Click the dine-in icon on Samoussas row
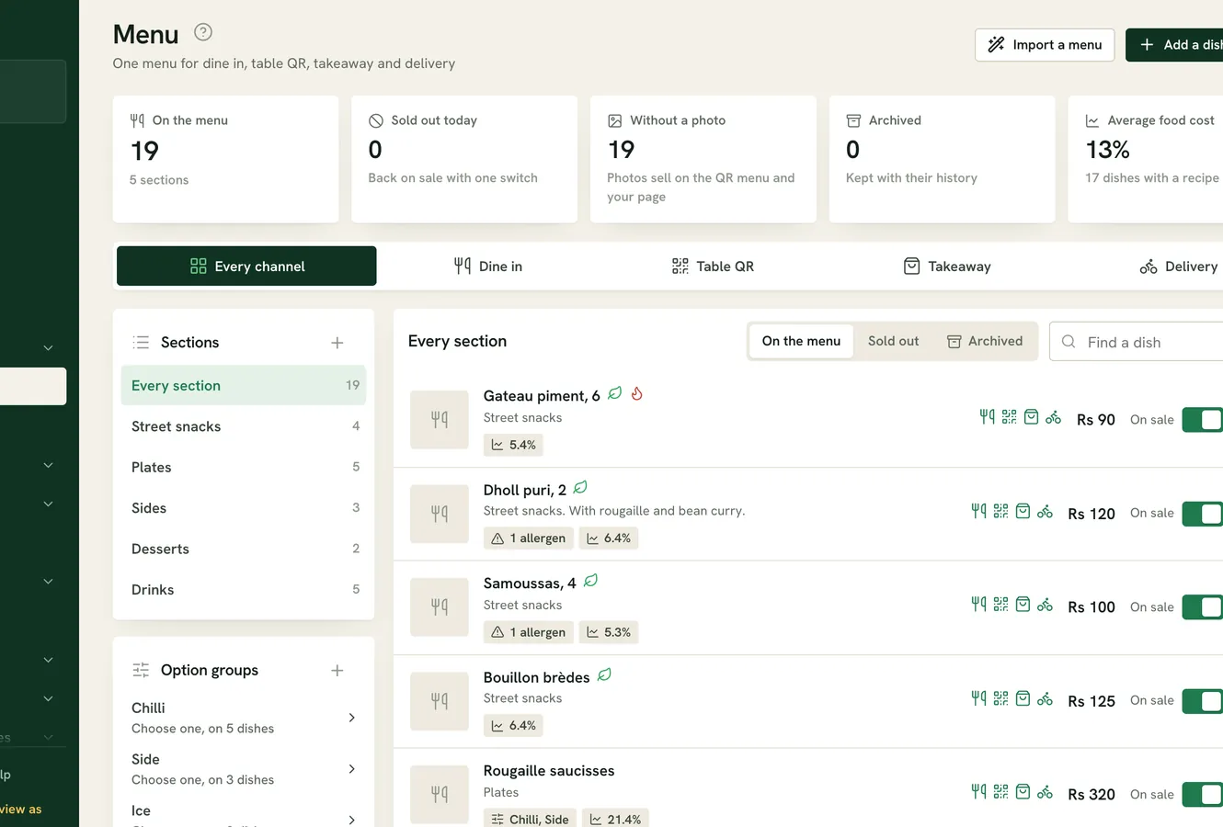1223x827 pixels. point(978,605)
